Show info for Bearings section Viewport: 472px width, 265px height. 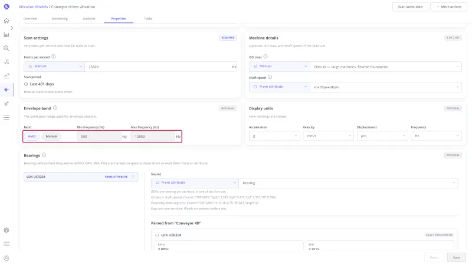44,155
